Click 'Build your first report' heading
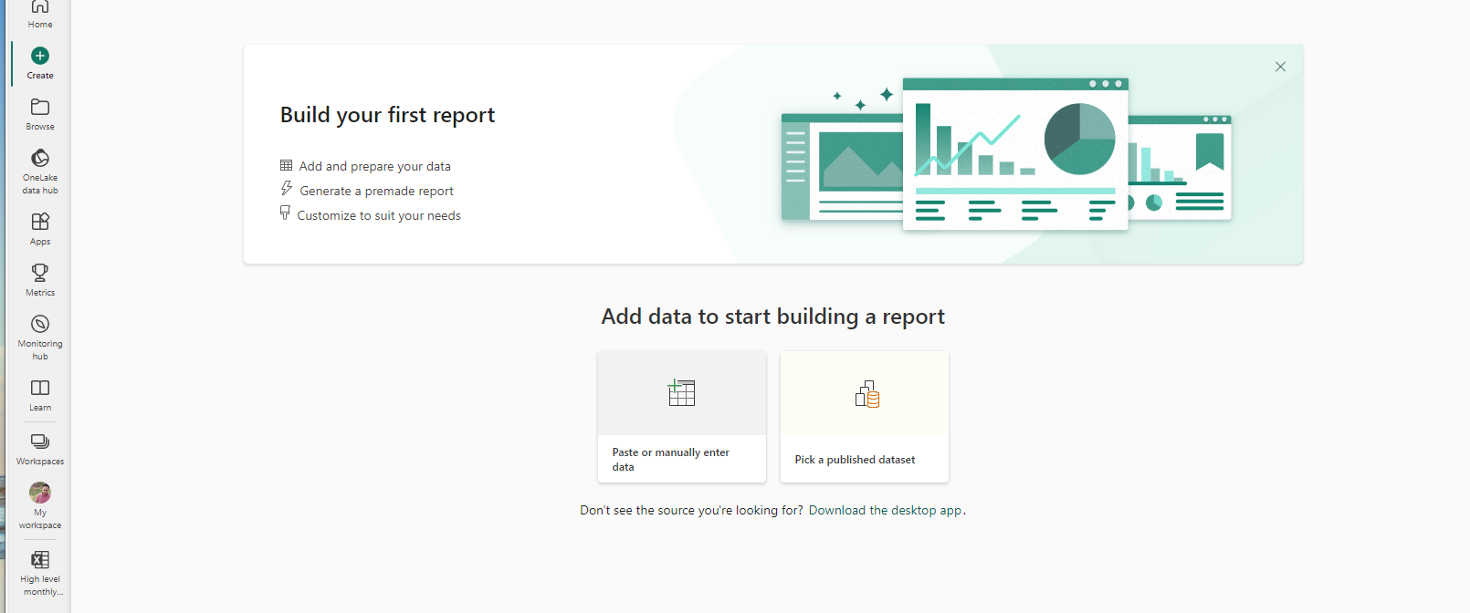Image resolution: width=1470 pixels, height=613 pixels. click(388, 115)
